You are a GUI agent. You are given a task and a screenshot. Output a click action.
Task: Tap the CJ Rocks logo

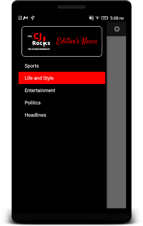(x=39, y=42)
